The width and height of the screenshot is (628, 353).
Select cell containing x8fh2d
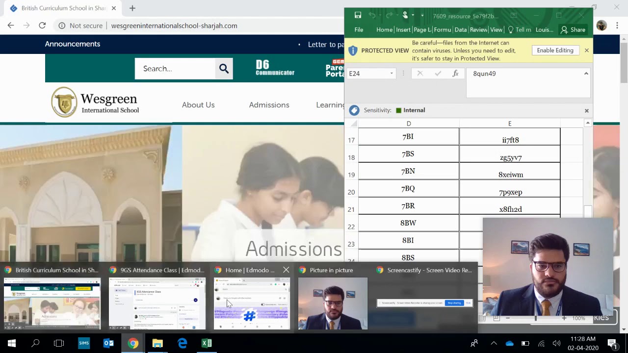click(x=510, y=206)
